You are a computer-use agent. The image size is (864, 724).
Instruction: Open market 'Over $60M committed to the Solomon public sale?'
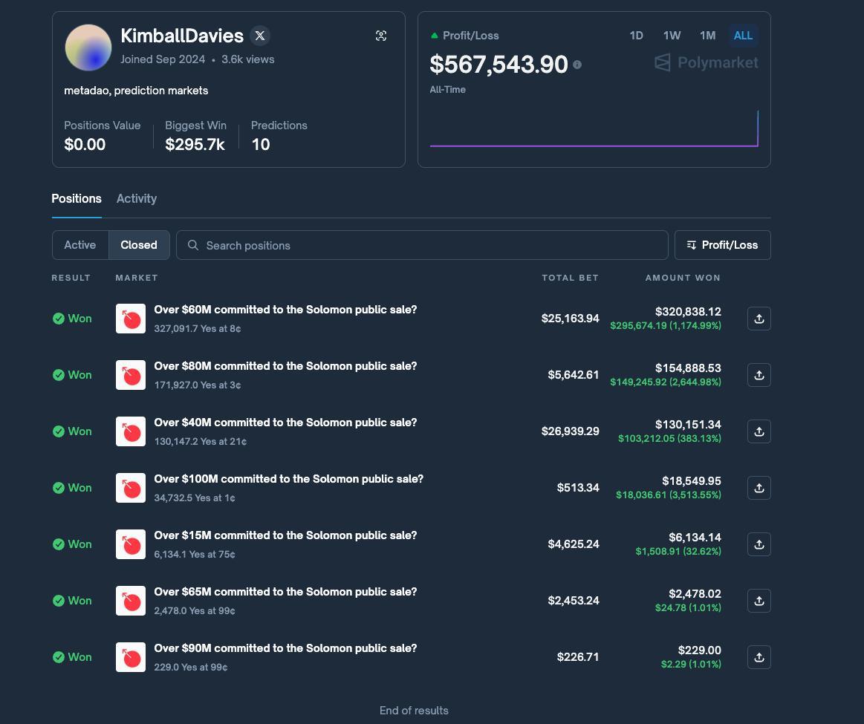pos(285,310)
